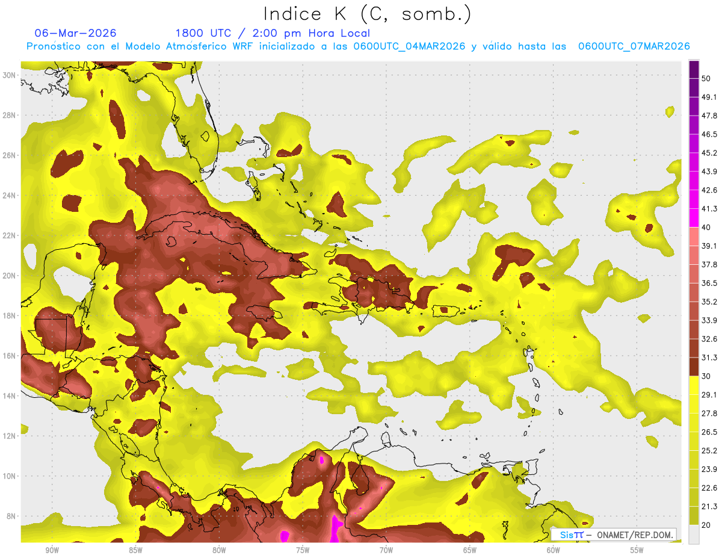The height and width of the screenshot is (558, 722).
Task: Click the '20N' latitude label
Action: (x=9, y=276)
